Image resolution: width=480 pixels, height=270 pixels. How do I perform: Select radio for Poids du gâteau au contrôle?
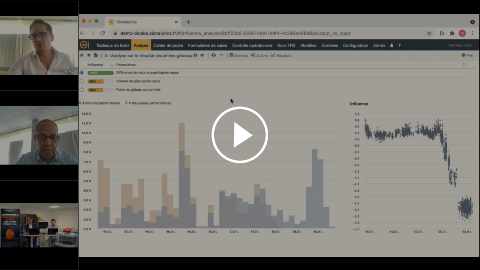(x=82, y=90)
